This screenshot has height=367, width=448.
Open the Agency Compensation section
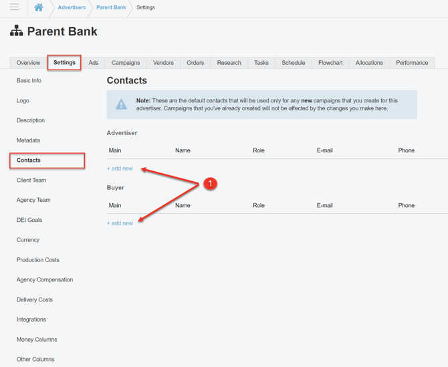tap(45, 279)
